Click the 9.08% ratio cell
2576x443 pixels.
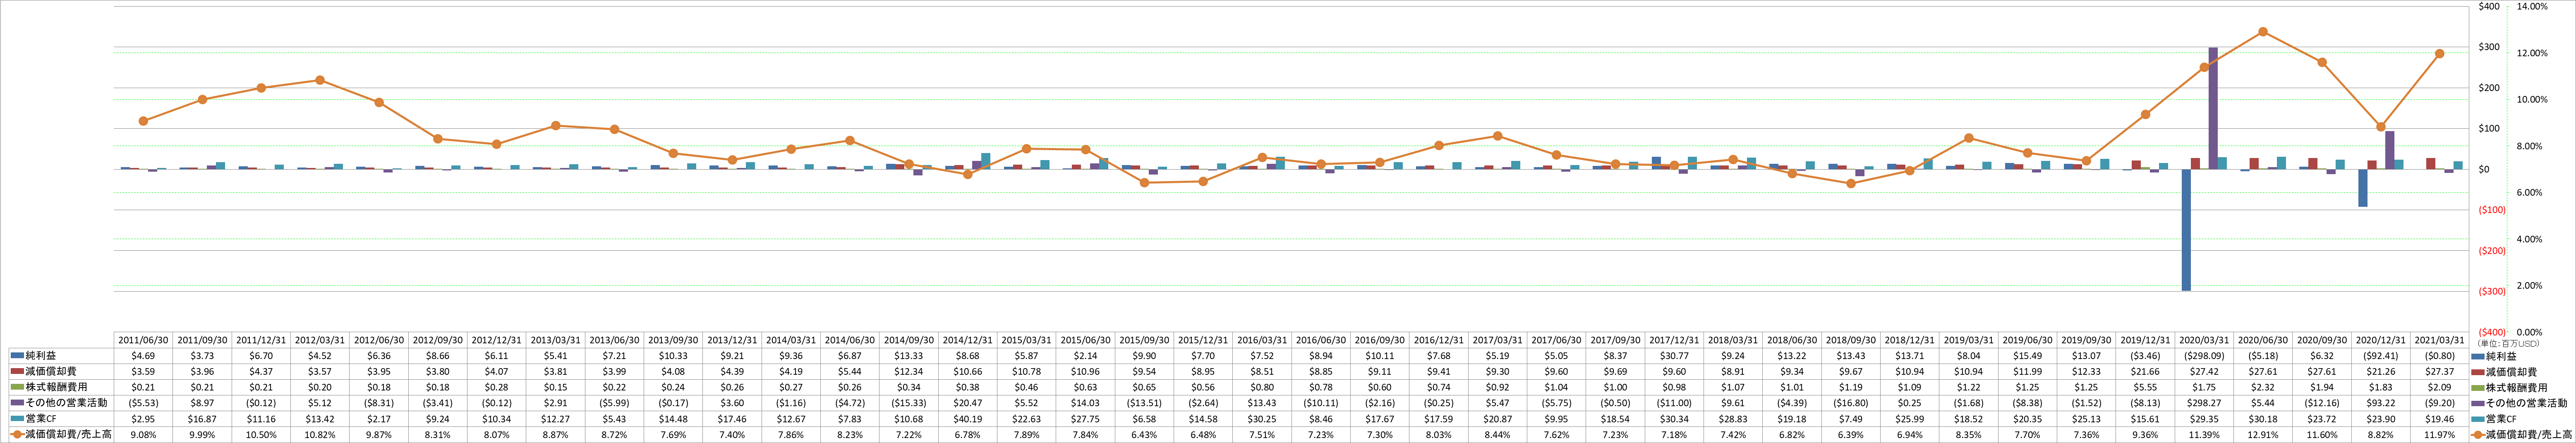(x=144, y=435)
